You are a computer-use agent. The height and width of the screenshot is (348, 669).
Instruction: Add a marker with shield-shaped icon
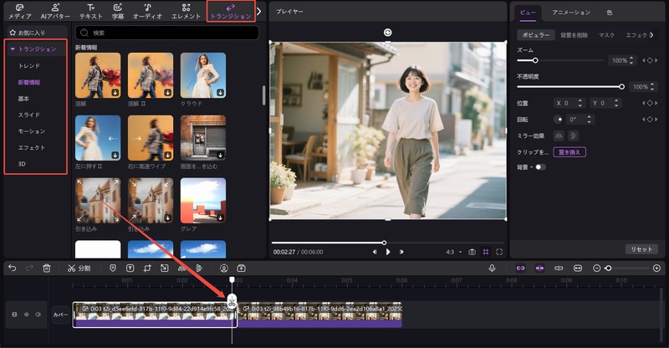tap(113, 269)
